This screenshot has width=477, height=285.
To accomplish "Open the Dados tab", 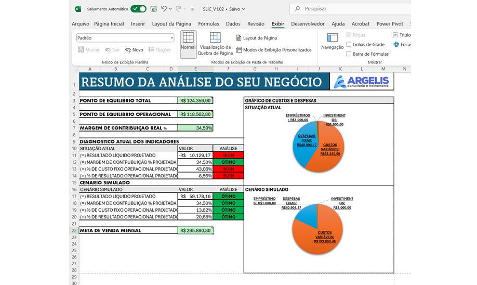I will pos(233,24).
